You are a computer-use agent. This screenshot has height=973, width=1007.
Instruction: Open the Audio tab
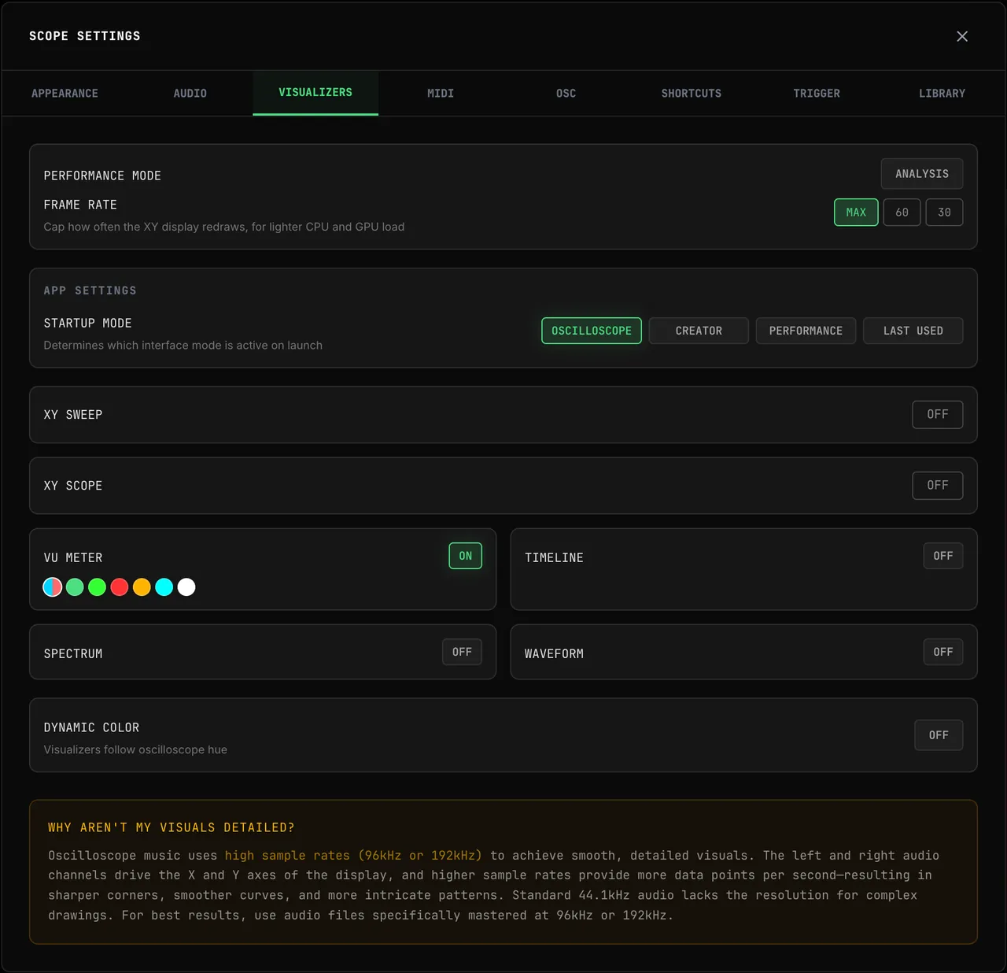coord(190,93)
